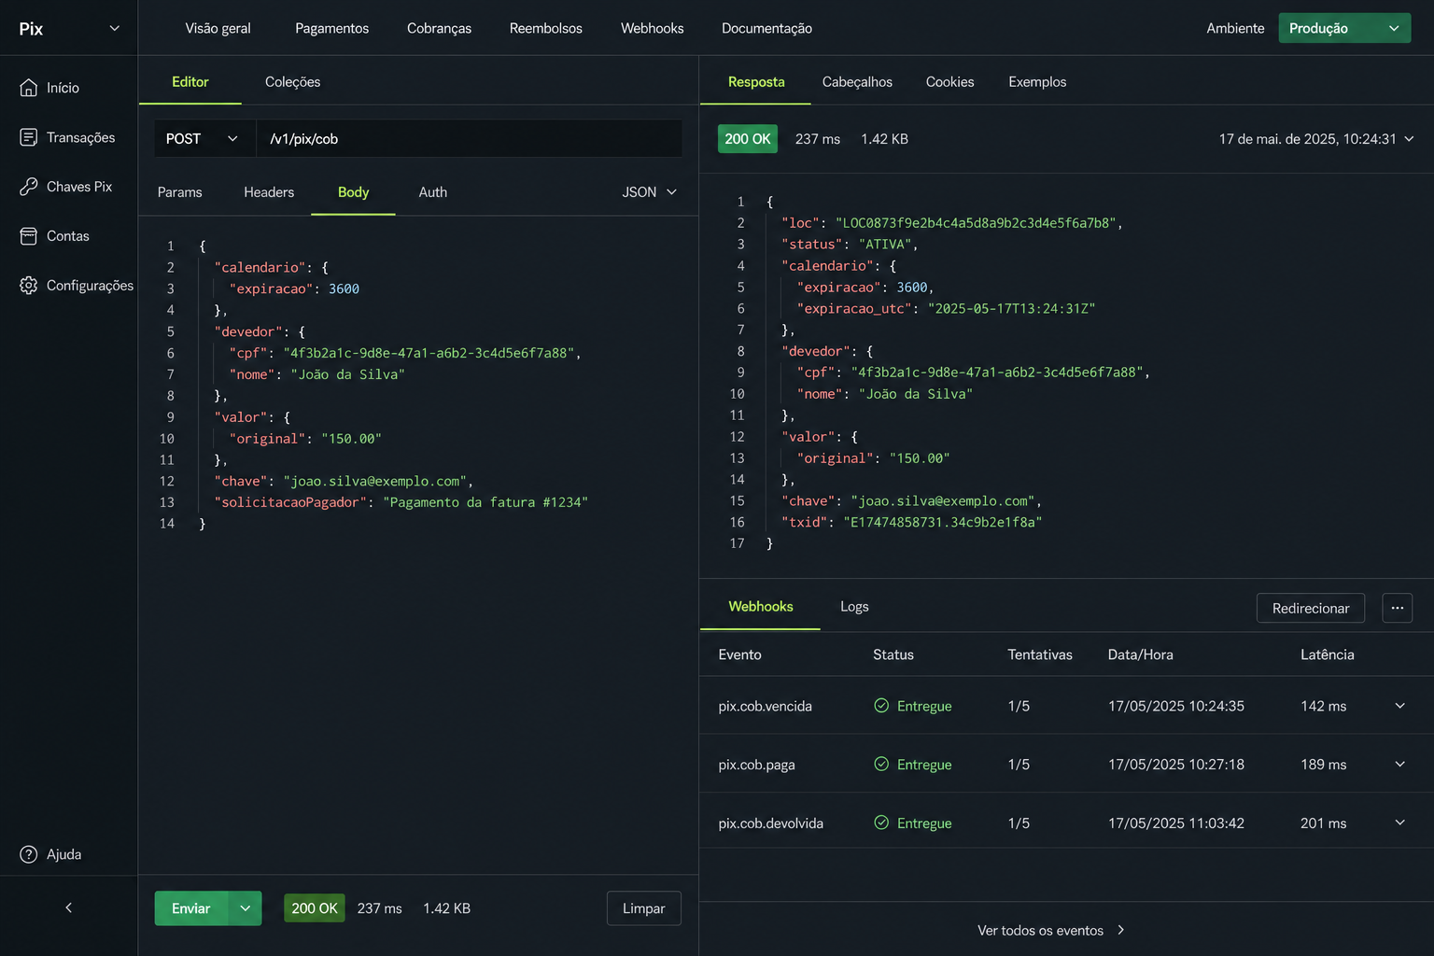Click the pix.cob.paga Entregue check icon
The image size is (1434, 956).
coord(881,764)
